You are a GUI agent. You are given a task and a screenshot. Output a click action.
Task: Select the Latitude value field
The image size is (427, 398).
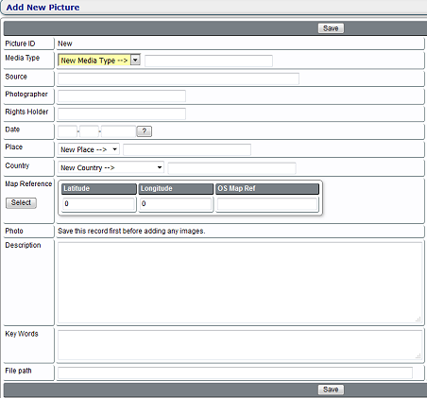point(99,204)
